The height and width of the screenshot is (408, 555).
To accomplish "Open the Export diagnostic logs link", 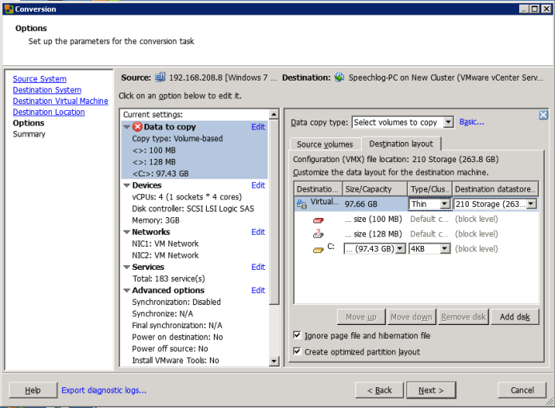I will pyautogui.click(x=104, y=390).
